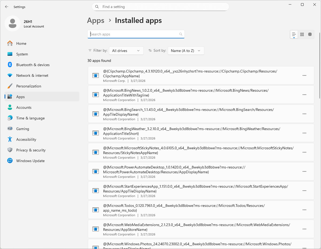Click the PowerAutomateDesktop app icon
Viewport: 321px width, 249px height.
pyautogui.click(x=96, y=171)
